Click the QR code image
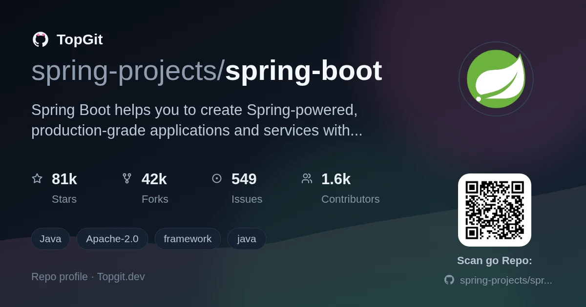This screenshot has height=307, width=586. tap(495, 210)
